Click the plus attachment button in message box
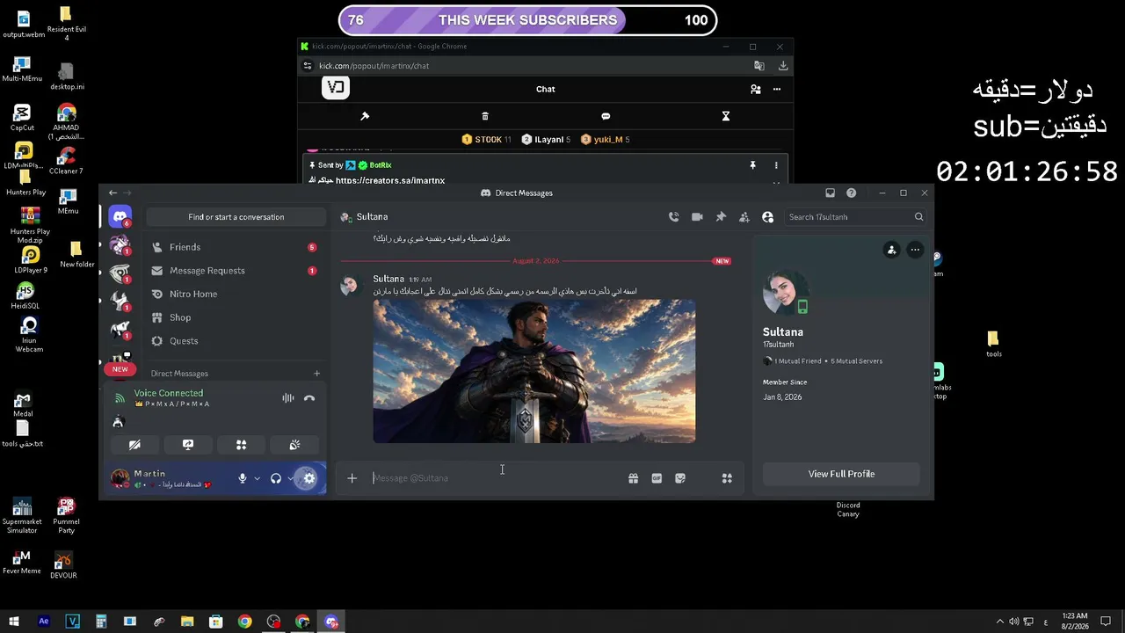 [x=352, y=478]
